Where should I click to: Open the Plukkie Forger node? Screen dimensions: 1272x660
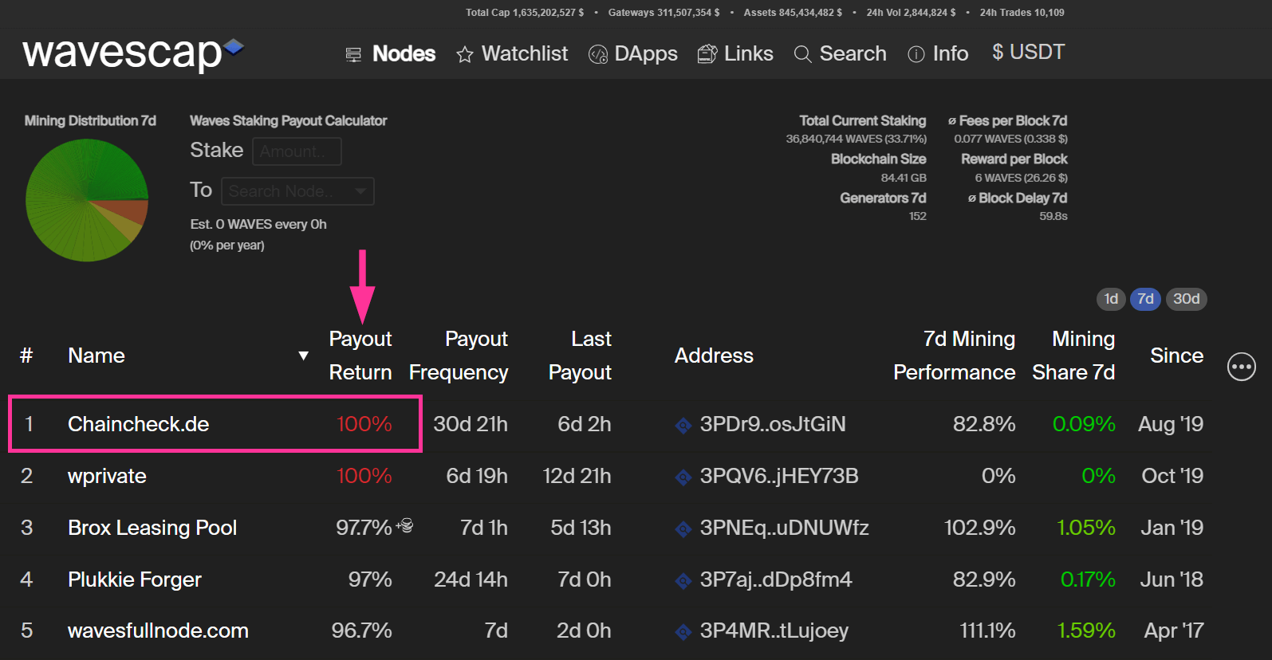(135, 579)
